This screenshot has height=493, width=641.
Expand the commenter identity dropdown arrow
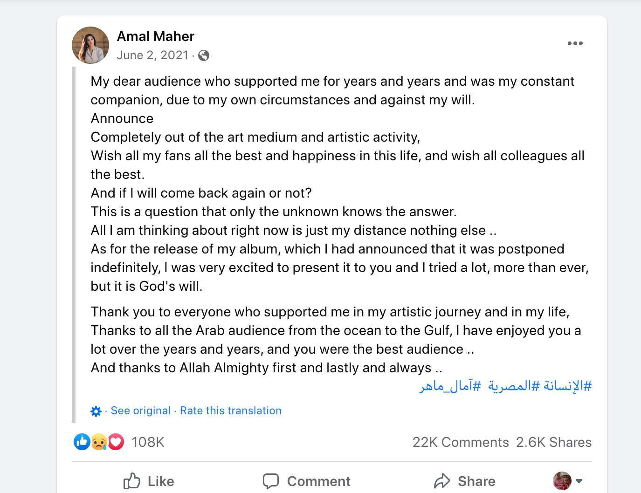click(x=579, y=481)
